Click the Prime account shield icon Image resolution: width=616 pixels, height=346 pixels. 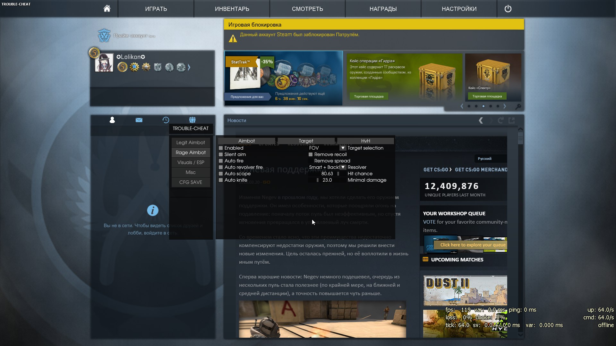(x=104, y=36)
